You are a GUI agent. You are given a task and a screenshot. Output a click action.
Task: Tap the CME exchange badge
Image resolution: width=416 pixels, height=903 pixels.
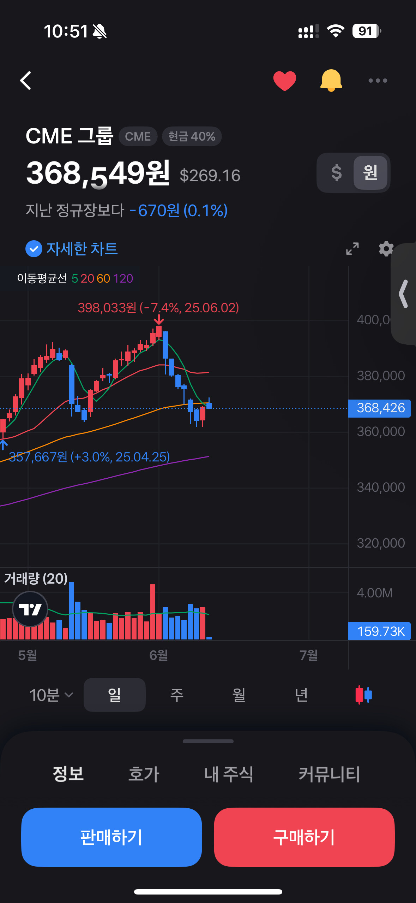click(x=138, y=136)
